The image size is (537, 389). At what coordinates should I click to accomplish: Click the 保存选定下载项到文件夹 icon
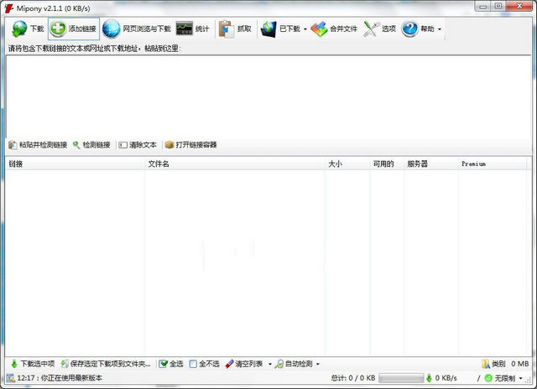click(x=65, y=364)
